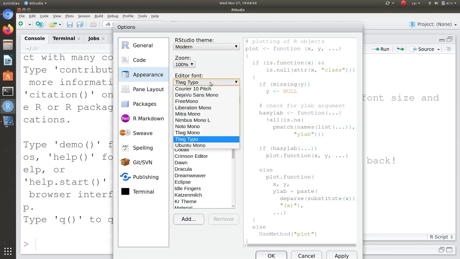Open Git/SVN options section
This screenshot has height=259, width=460.
(143, 162)
